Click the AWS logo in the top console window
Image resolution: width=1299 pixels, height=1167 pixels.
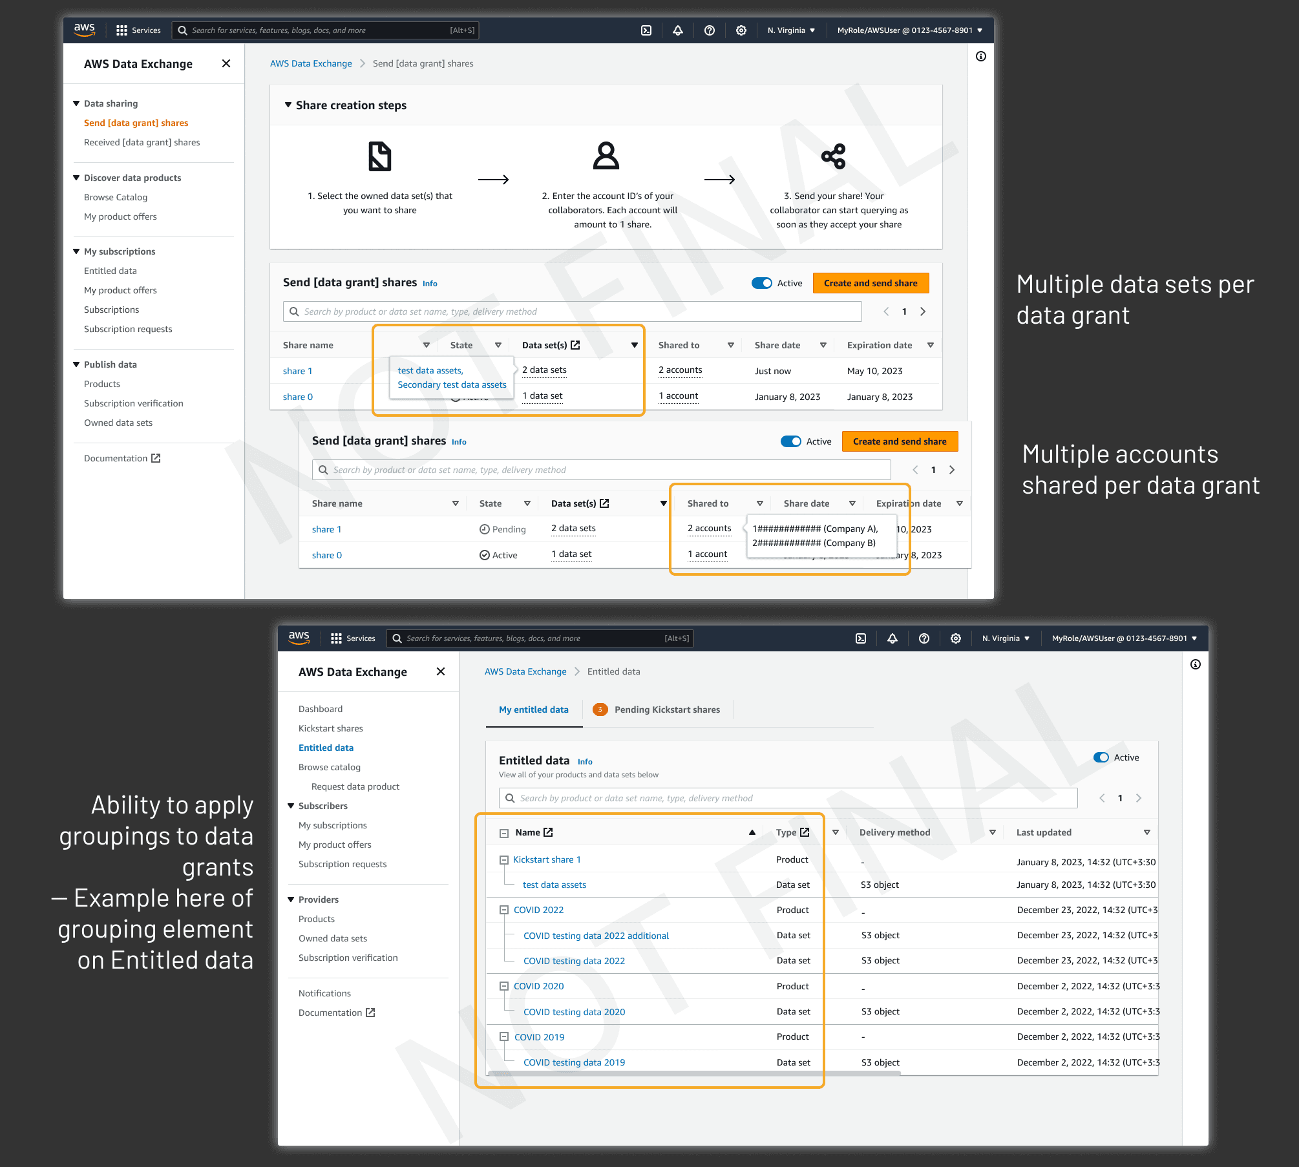85,30
